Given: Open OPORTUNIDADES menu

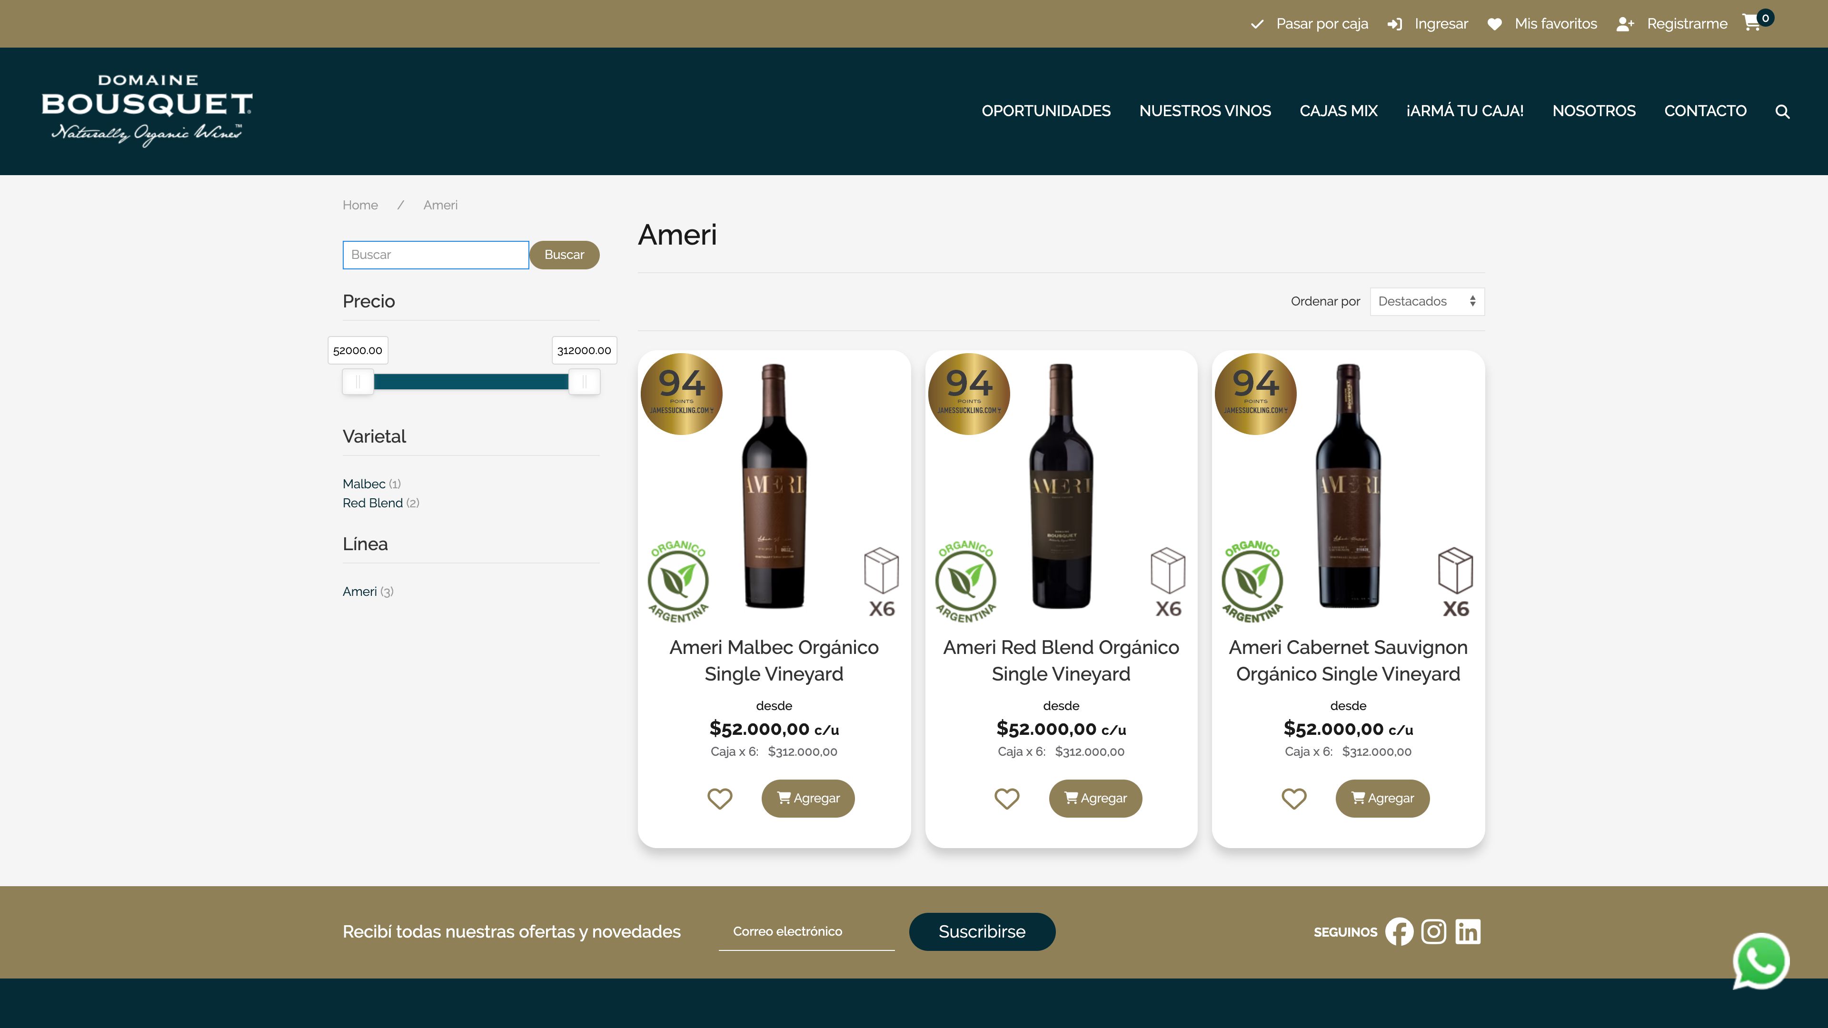Looking at the screenshot, I should (1046, 111).
